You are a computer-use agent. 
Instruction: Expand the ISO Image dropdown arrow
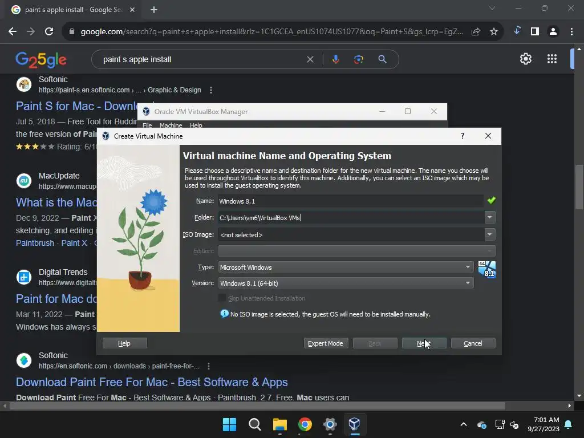(490, 234)
